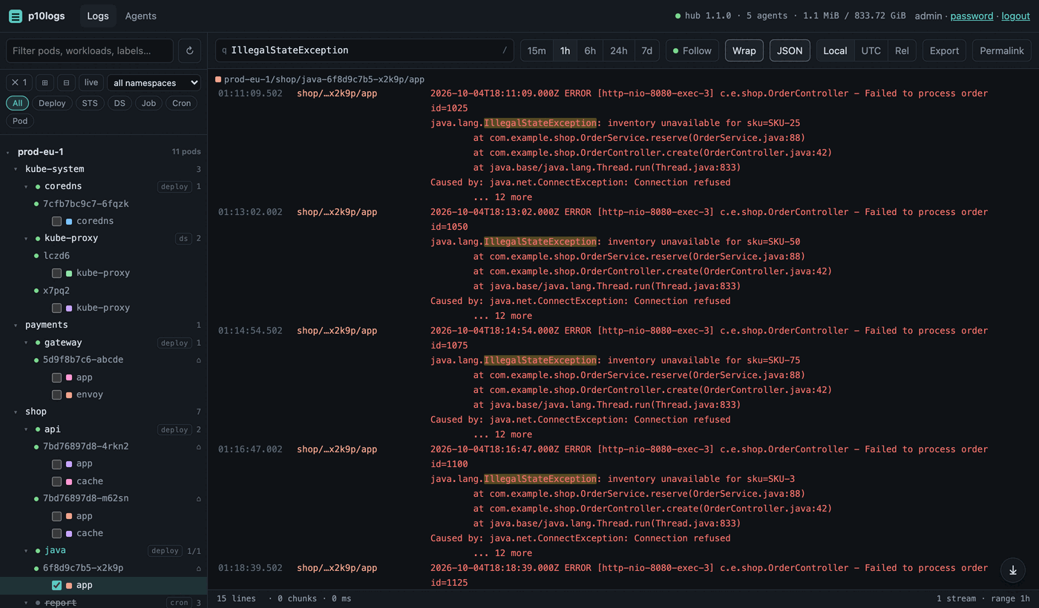Check kube-proxy container under pod lczd6
The width and height of the screenshot is (1039, 608).
pyautogui.click(x=56, y=273)
